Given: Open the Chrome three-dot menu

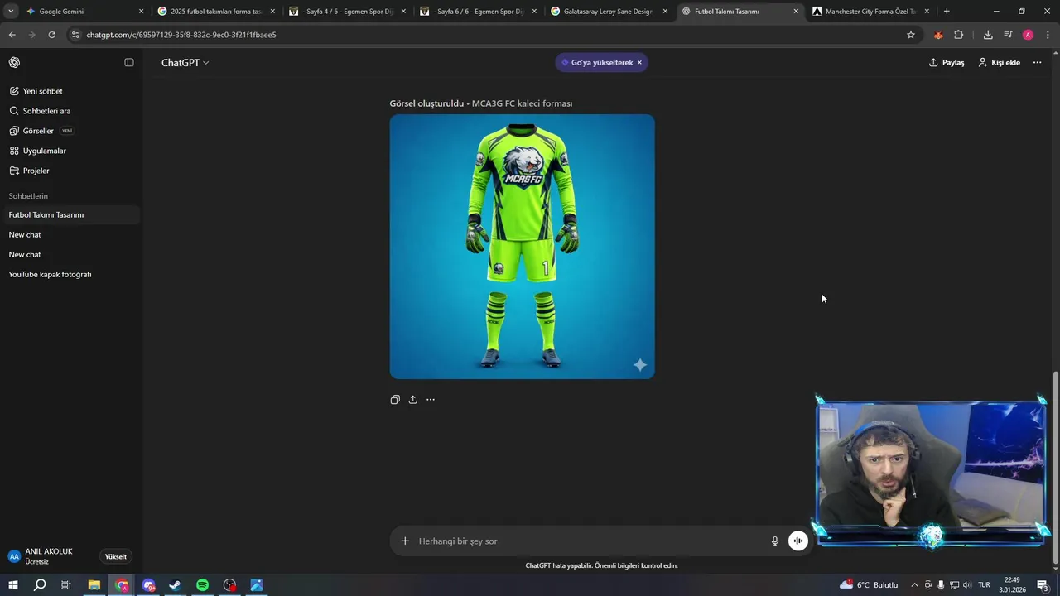Looking at the screenshot, I should (x=1048, y=35).
